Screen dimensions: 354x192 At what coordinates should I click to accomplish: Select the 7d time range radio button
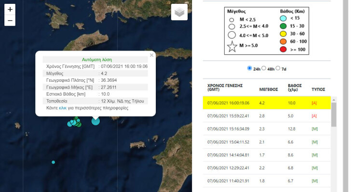pyautogui.click(x=278, y=68)
